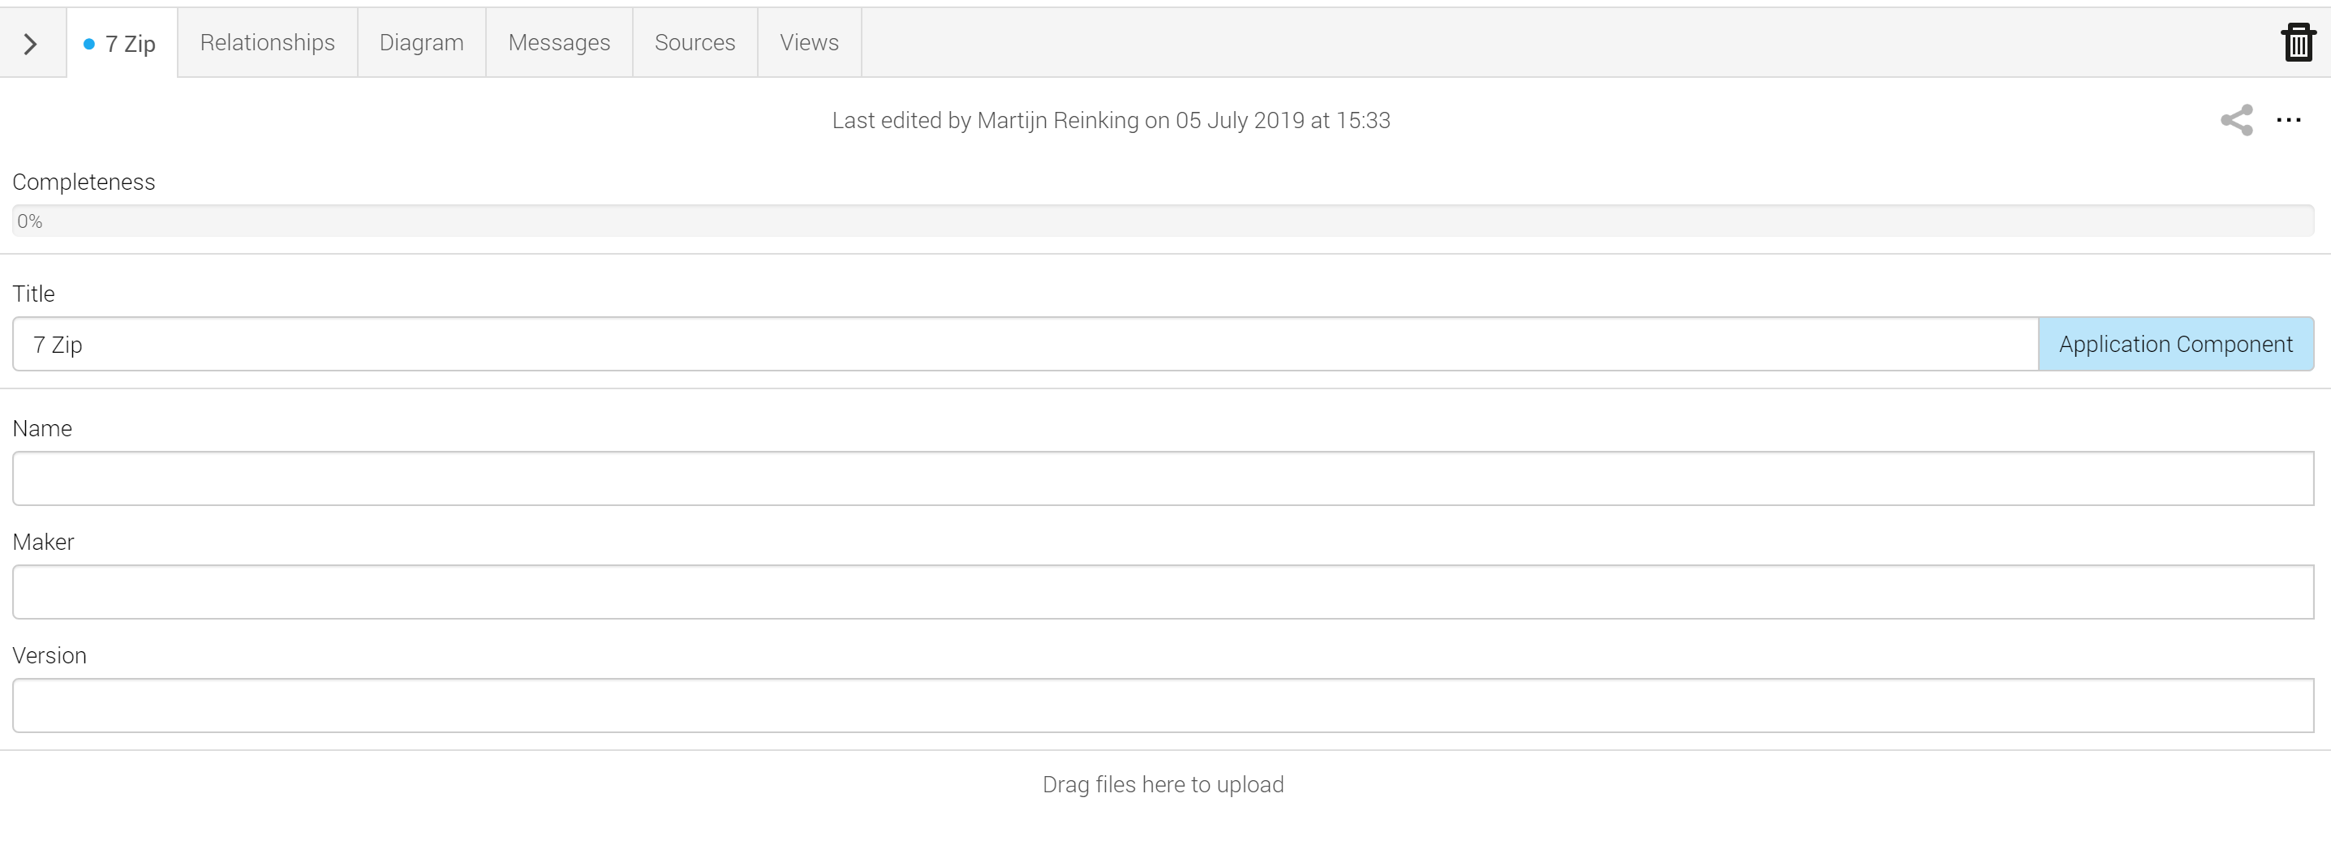Open the three-dots more options menu
This screenshot has width=2331, height=845.
coord(2289,120)
